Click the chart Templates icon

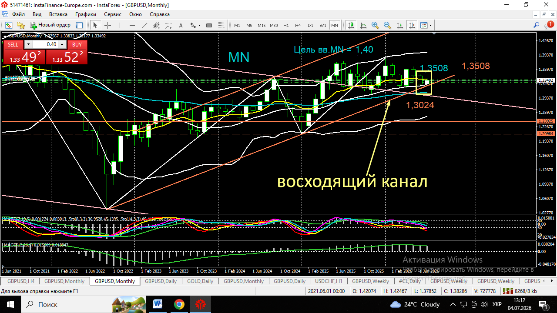tap(424, 25)
